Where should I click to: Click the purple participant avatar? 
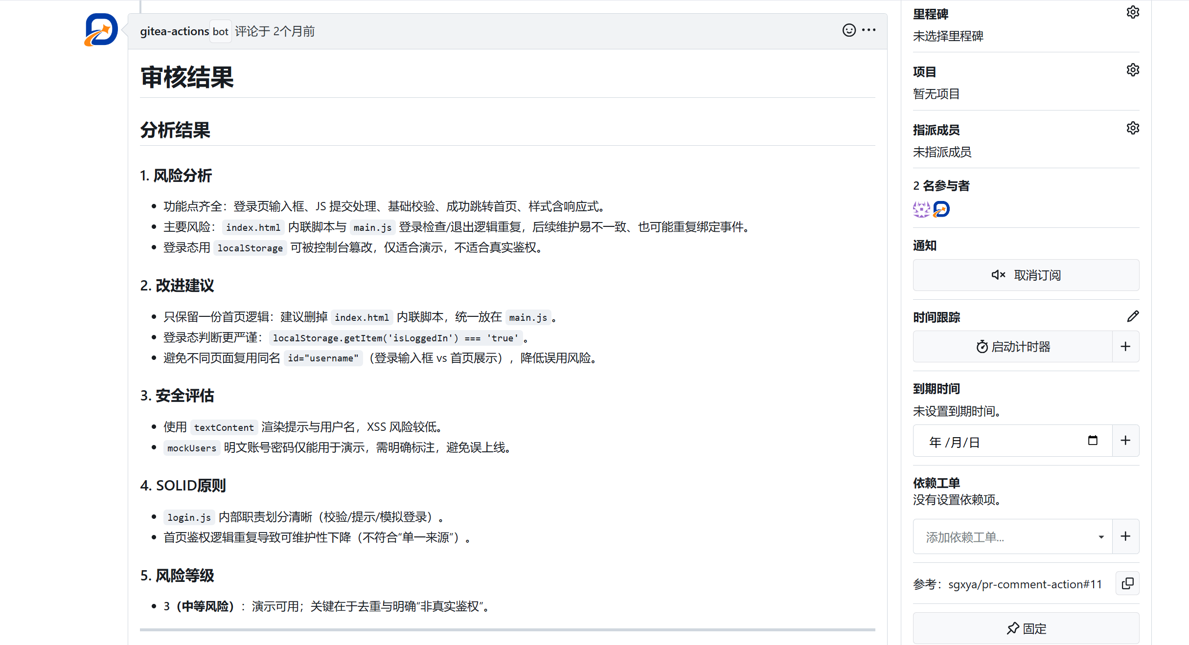[x=921, y=209]
